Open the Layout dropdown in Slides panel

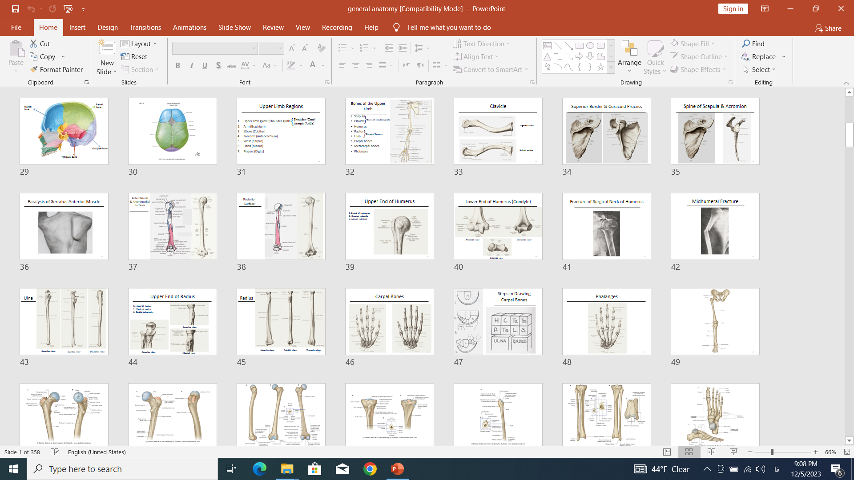pos(140,44)
